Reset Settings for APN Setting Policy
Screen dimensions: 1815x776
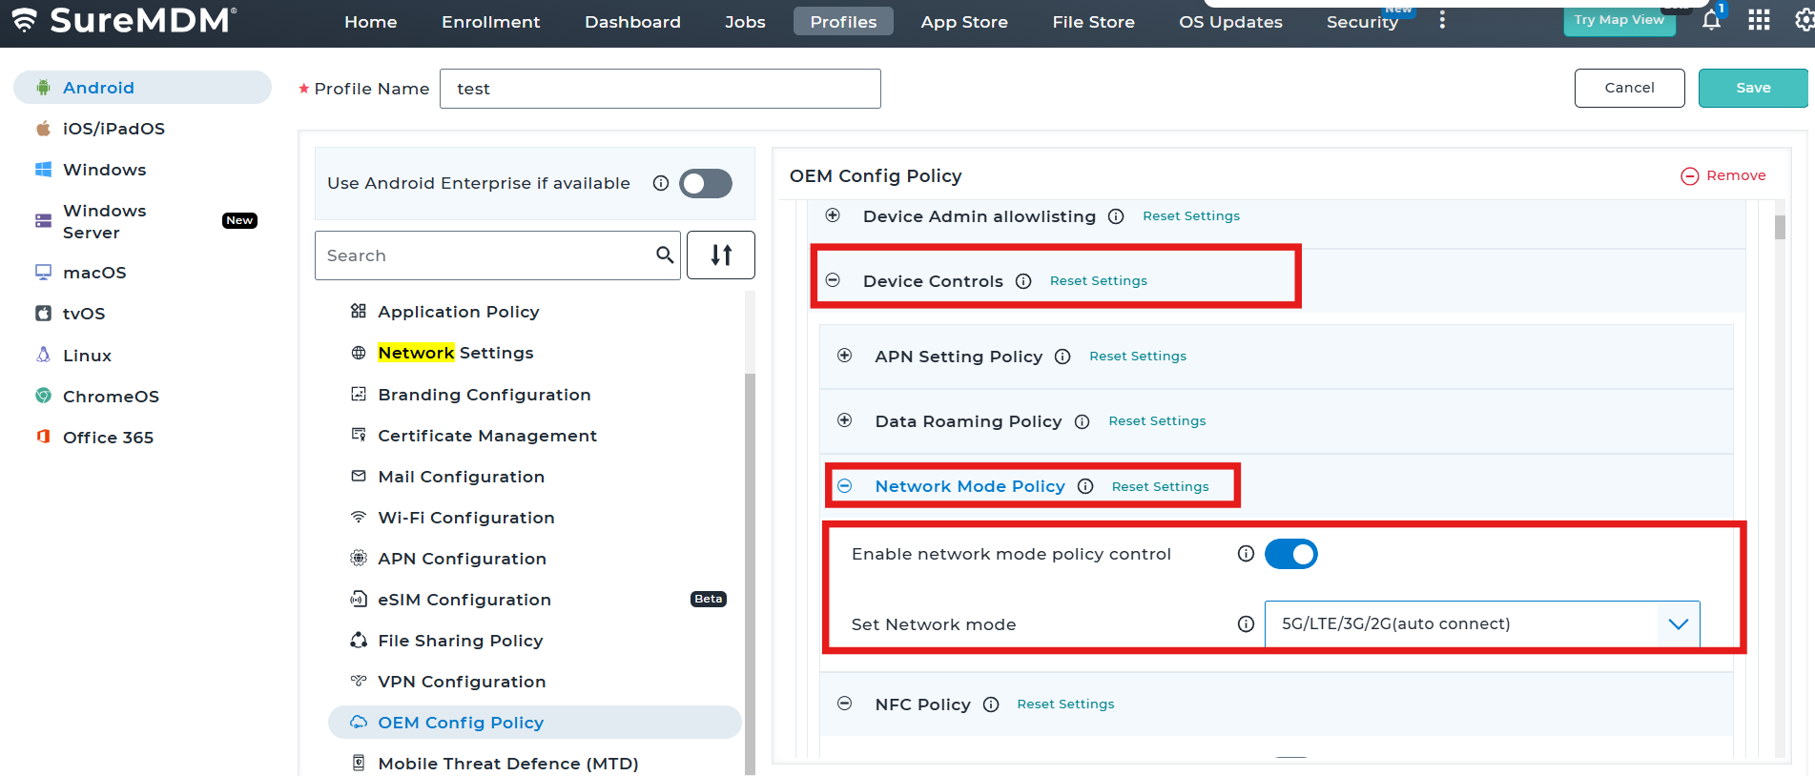(x=1138, y=357)
